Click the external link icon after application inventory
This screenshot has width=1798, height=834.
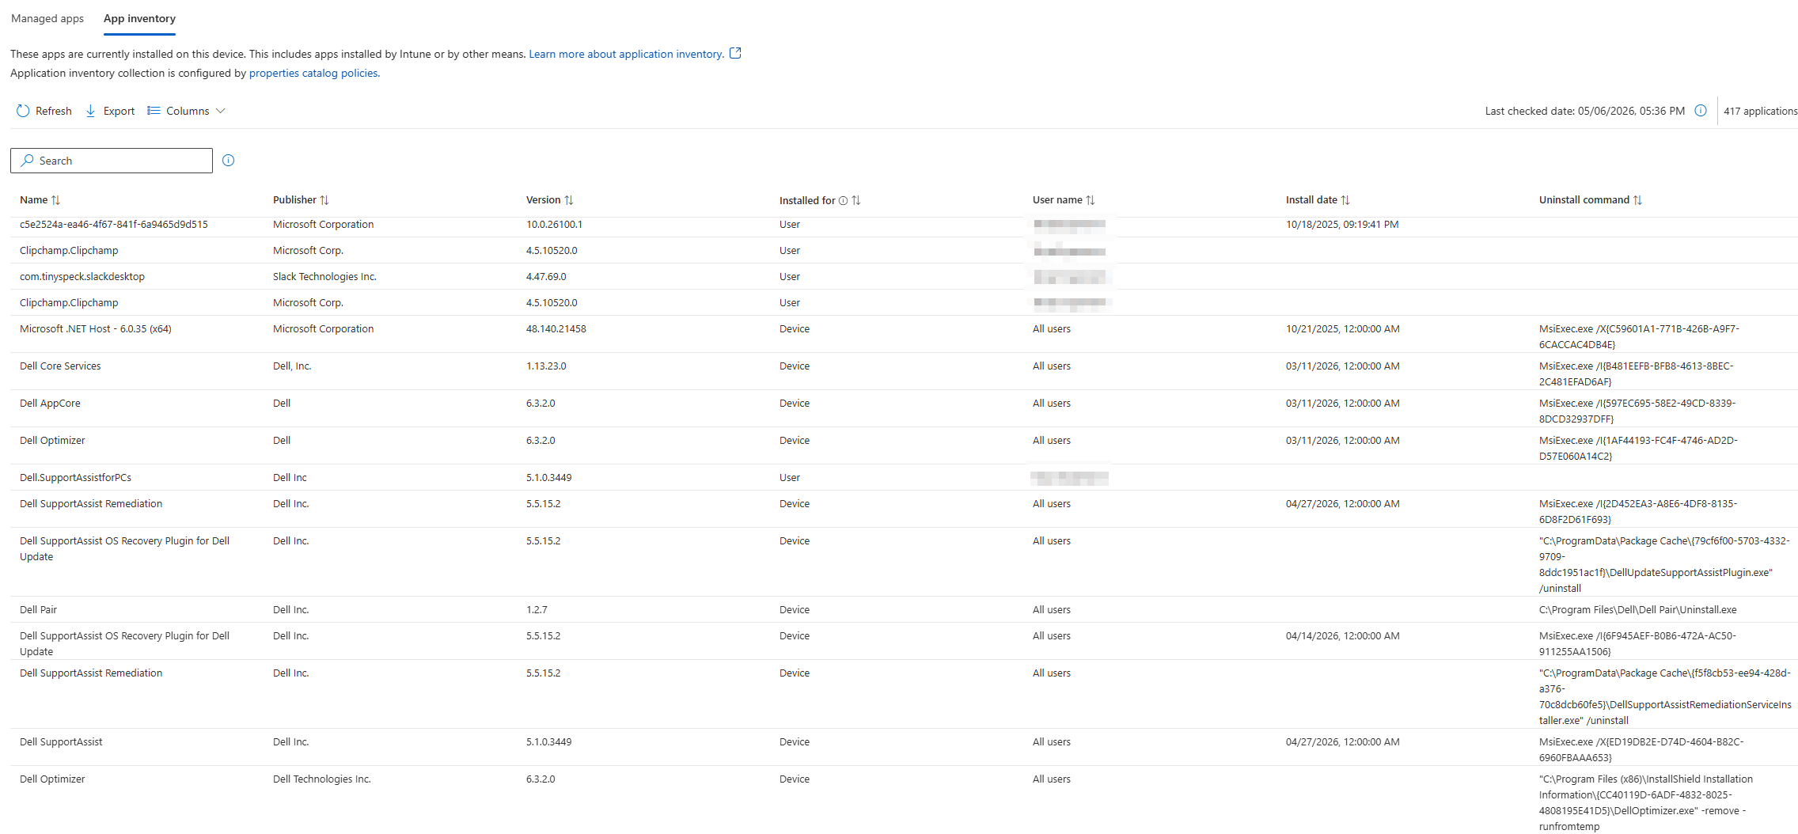coord(735,53)
